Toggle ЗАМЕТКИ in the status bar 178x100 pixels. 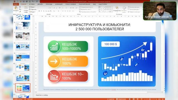pos(111,99)
